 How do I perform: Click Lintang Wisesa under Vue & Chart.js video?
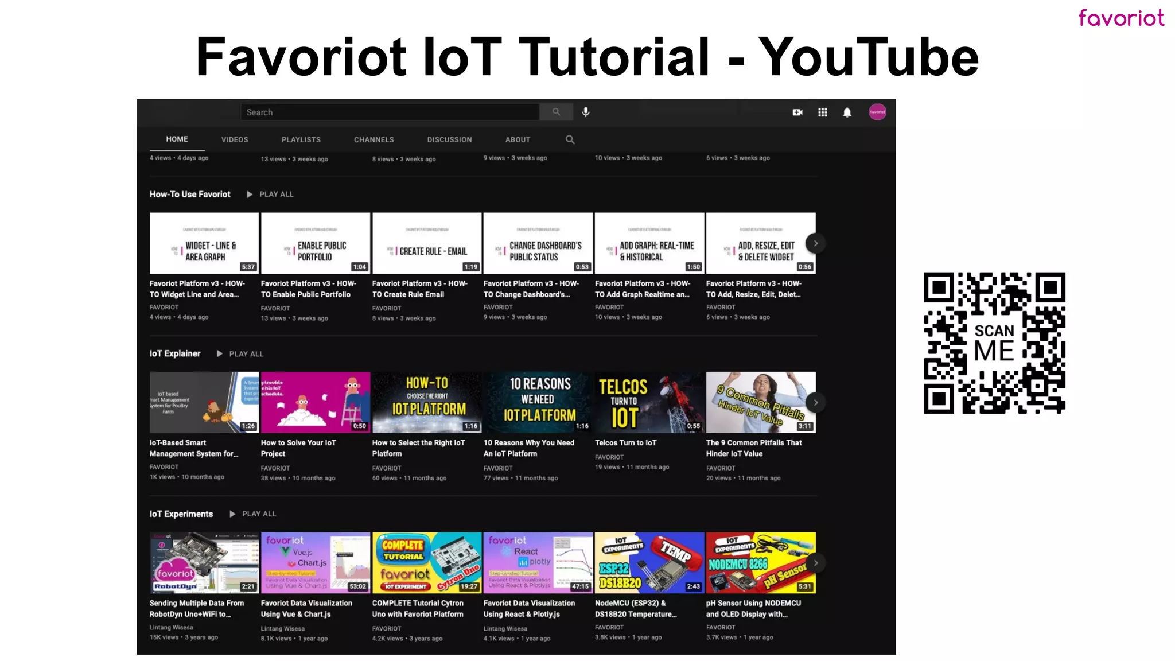coord(283,629)
